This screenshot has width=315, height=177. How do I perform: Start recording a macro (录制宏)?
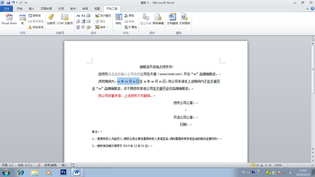tap(35, 16)
